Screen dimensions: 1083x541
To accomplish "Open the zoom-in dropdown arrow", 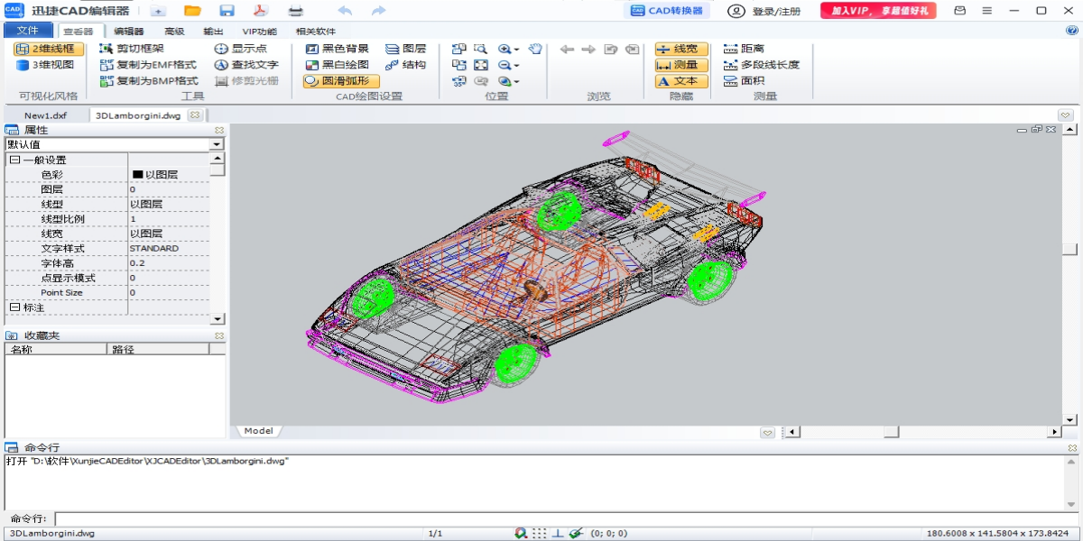I will [x=517, y=50].
